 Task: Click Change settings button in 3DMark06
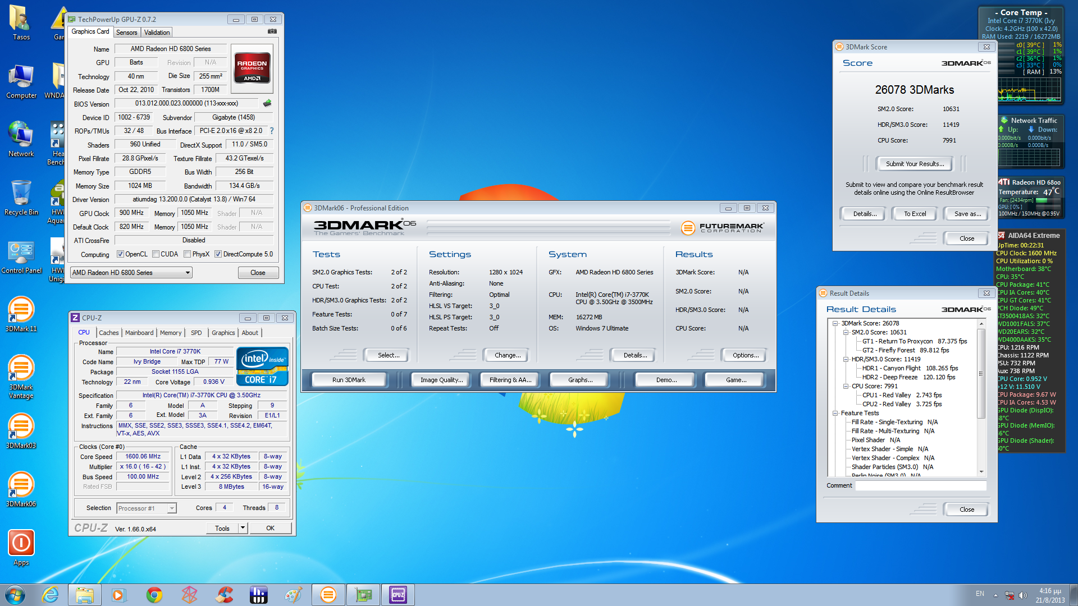[508, 355]
